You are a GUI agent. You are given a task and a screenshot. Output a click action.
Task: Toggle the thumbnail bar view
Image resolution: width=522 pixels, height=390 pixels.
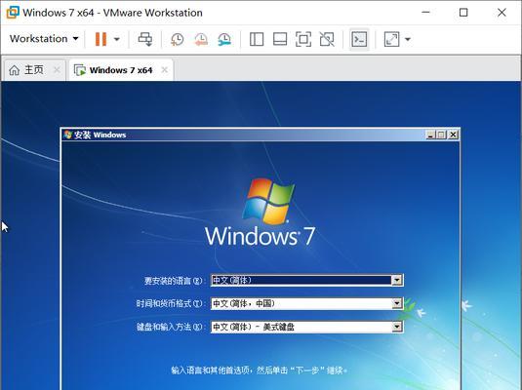[x=280, y=39]
